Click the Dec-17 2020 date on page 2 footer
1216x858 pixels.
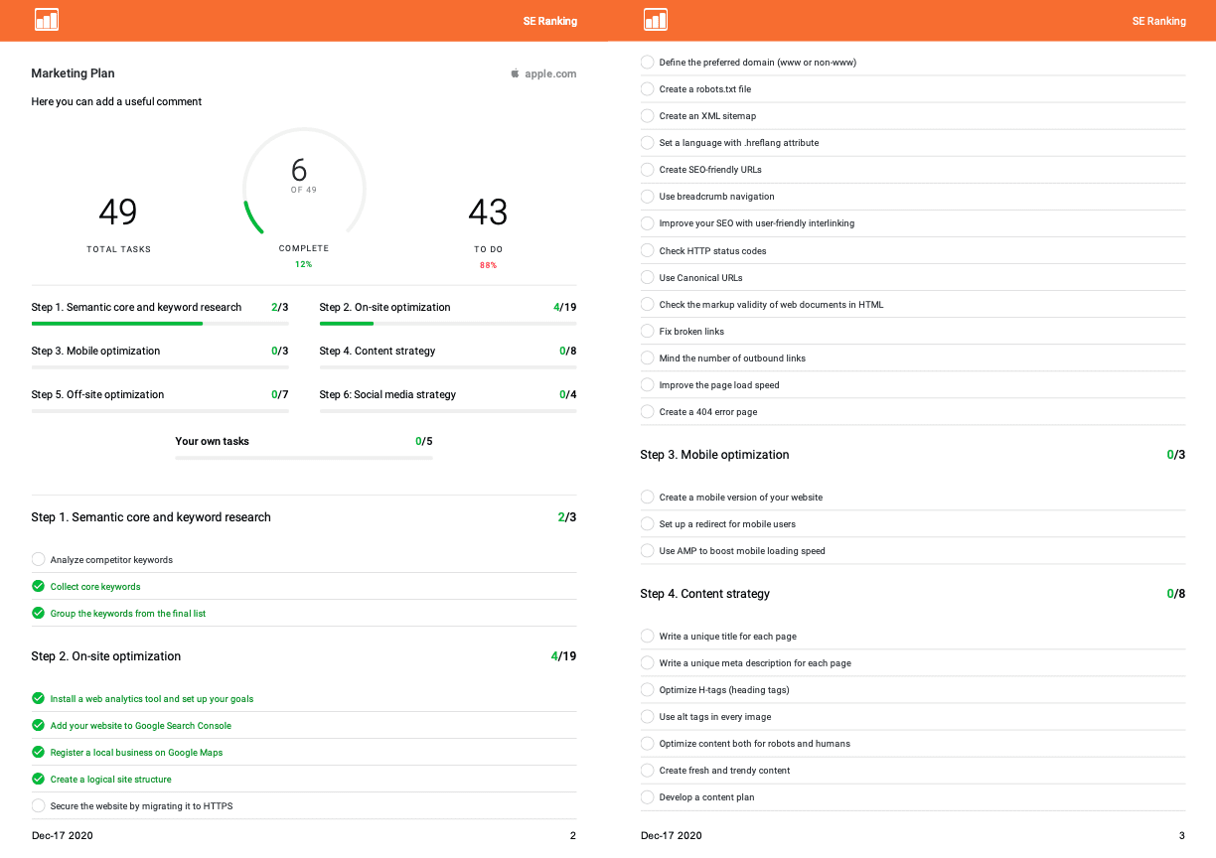[x=63, y=835]
